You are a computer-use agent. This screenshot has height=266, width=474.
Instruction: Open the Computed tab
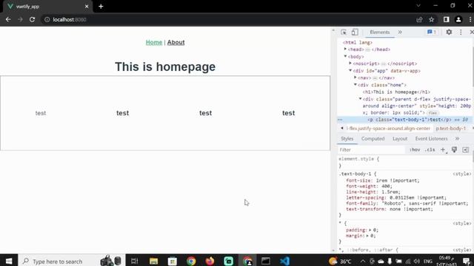[x=373, y=139]
